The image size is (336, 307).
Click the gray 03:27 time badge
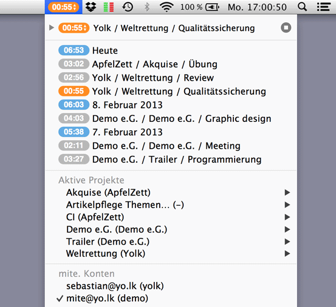74,159
